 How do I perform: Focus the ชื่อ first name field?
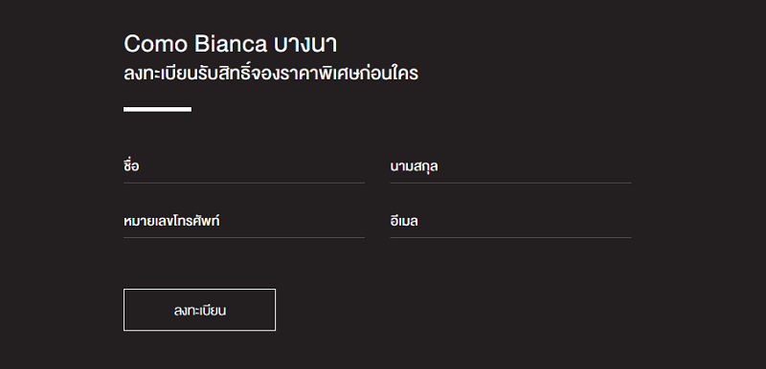click(244, 166)
